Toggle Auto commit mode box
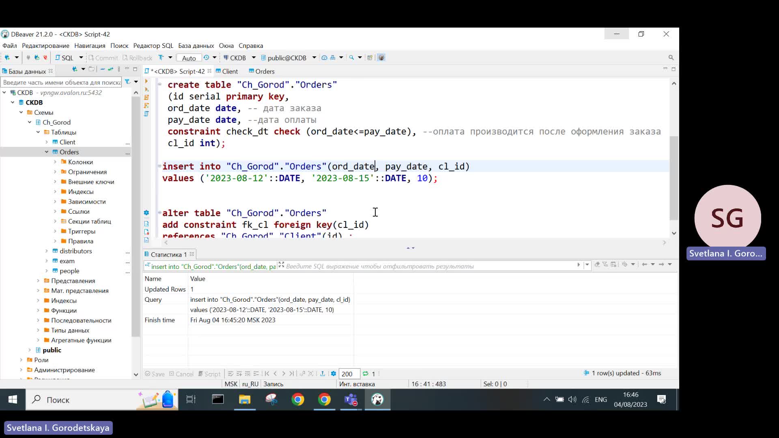The width and height of the screenshot is (779, 438). [x=189, y=58]
